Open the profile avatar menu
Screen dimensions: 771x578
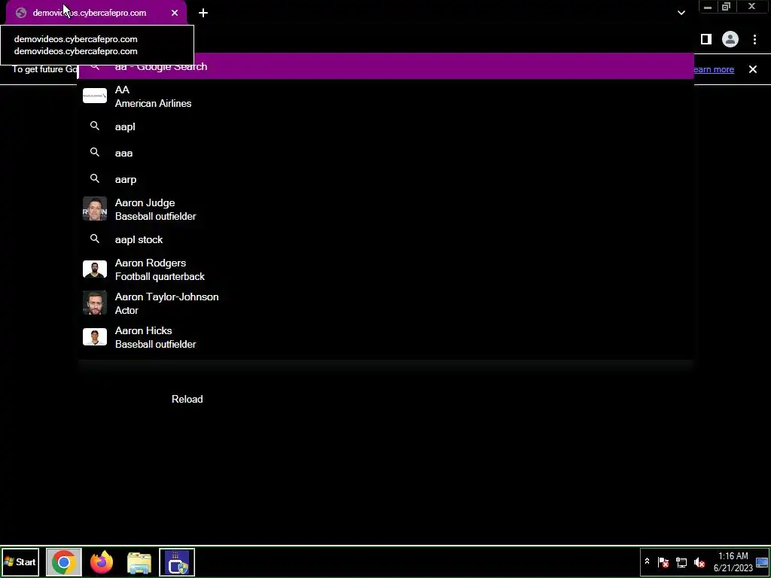pyautogui.click(x=730, y=39)
